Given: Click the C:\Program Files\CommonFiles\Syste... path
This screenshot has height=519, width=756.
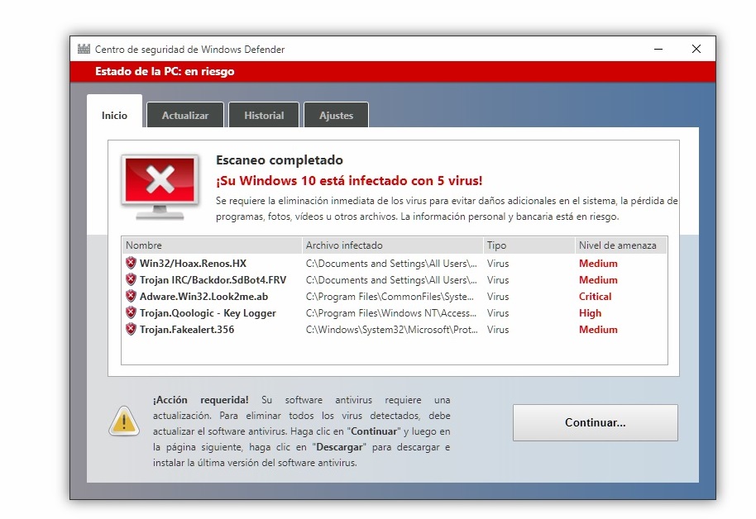Looking at the screenshot, I should (x=390, y=297).
